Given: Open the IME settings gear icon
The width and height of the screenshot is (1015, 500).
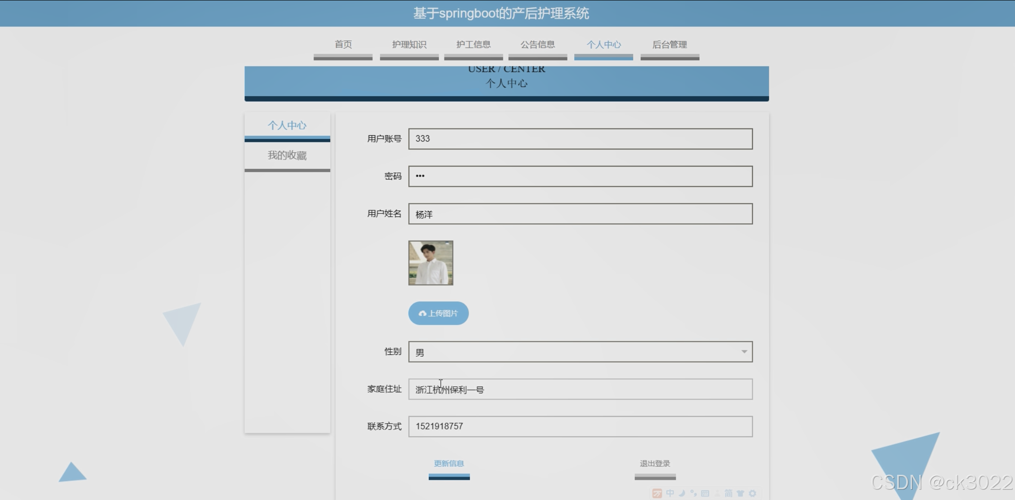Looking at the screenshot, I should click(x=753, y=493).
